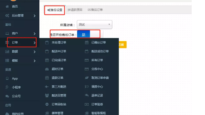The height and width of the screenshot is (115, 205).
Task: Open the 催单管理 menu entry
Action: [x=57, y=113]
